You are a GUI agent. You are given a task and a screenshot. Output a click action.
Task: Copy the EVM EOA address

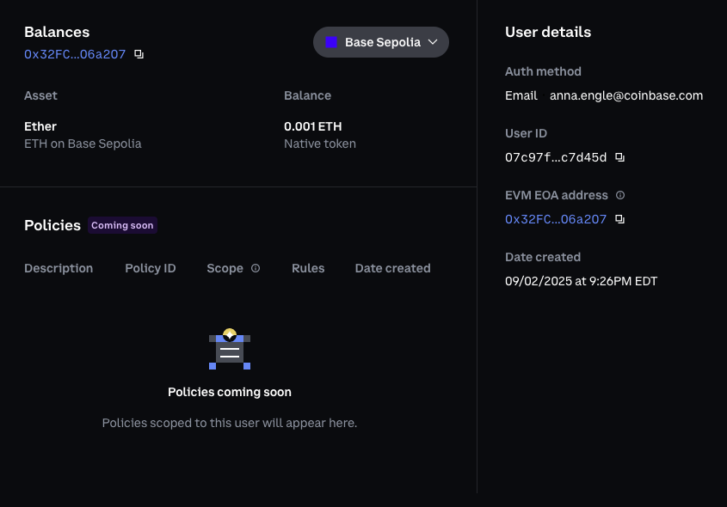coord(620,219)
